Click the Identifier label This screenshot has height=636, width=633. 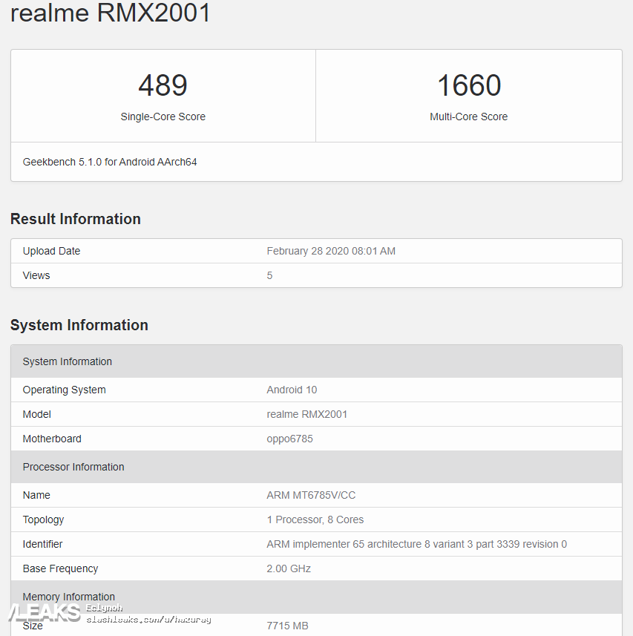pos(42,544)
